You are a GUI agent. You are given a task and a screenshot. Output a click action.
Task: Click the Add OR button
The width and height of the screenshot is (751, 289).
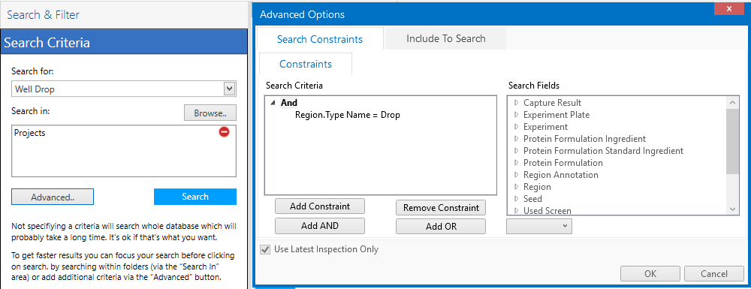click(441, 226)
